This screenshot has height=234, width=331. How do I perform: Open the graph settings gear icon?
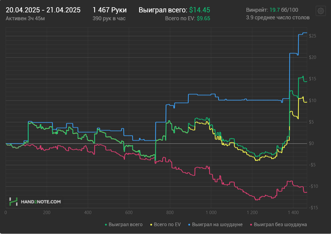321,11
